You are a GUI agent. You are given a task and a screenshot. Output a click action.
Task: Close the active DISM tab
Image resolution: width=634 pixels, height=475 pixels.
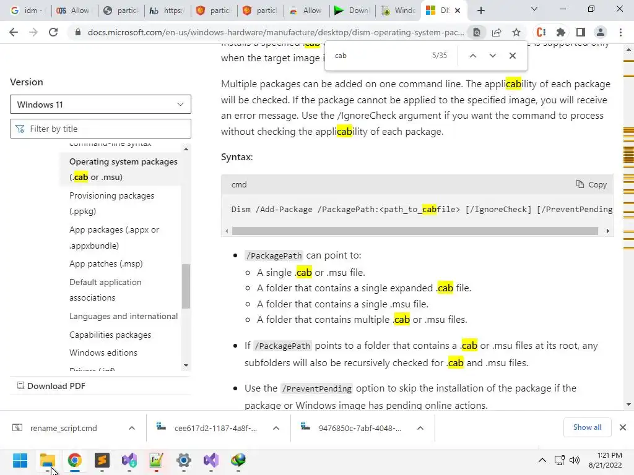pos(458,11)
